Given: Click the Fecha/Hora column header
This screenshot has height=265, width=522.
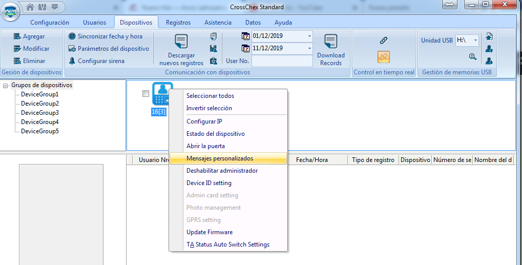Looking at the screenshot, I should point(311,160).
